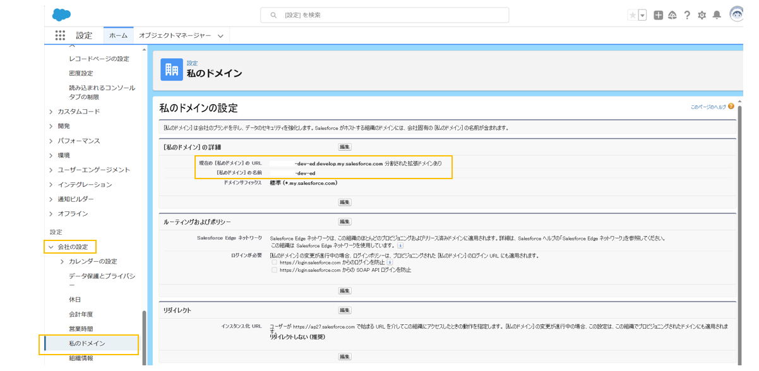Open the オブジェクトマネージャー tab dropdown chevron
This screenshot has height=371, width=759.
[x=220, y=37]
